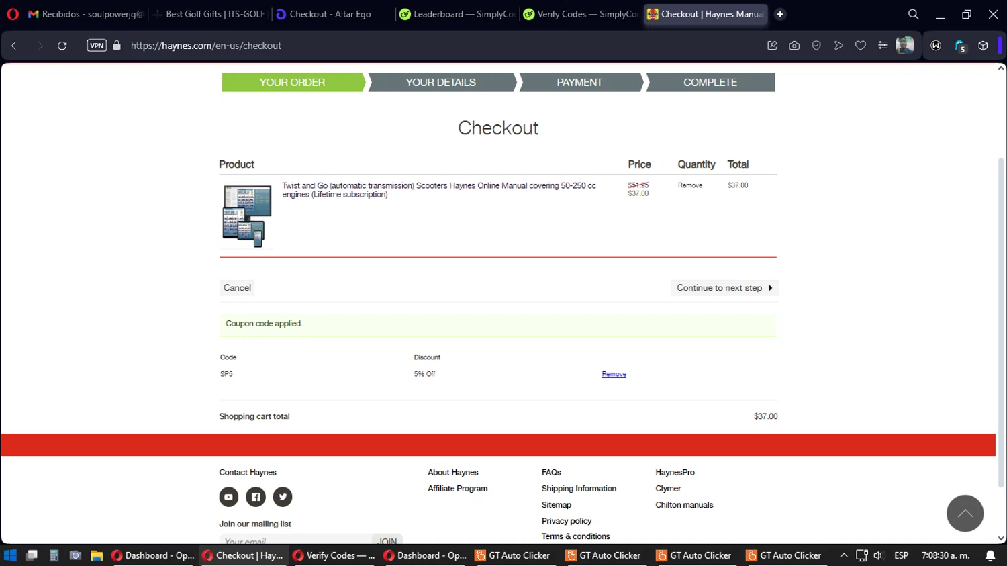Switch to Verify Codes browser tab
The image size is (1007, 566).
581,14
